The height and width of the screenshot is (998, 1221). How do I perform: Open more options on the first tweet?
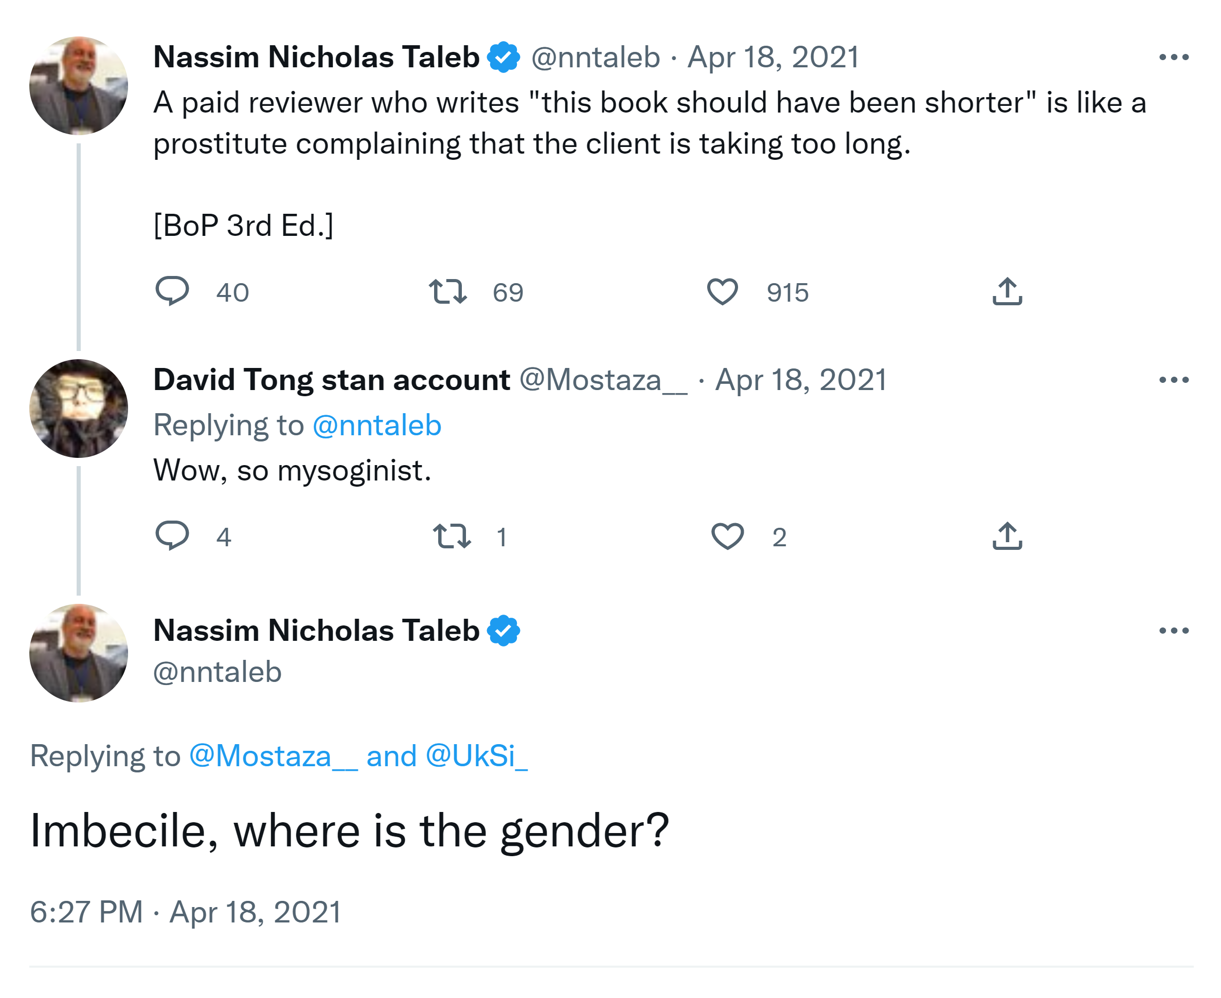coord(1173,57)
